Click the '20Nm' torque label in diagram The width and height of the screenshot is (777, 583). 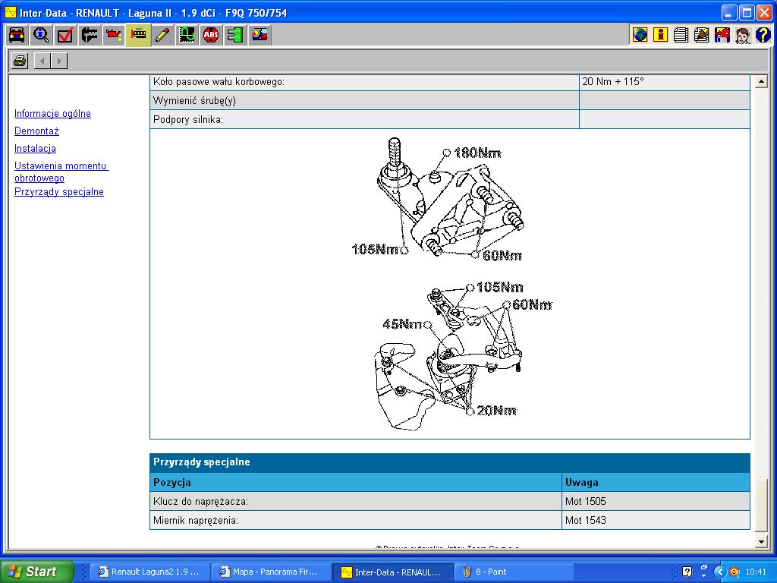[496, 411]
